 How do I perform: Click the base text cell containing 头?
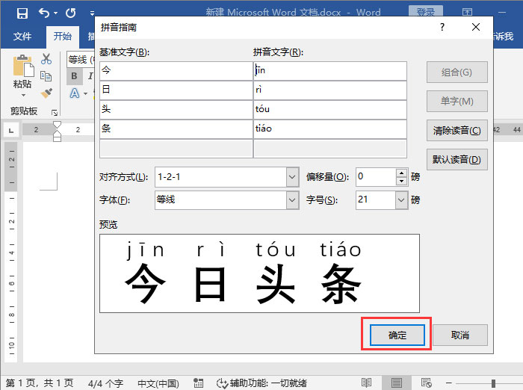coord(176,109)
